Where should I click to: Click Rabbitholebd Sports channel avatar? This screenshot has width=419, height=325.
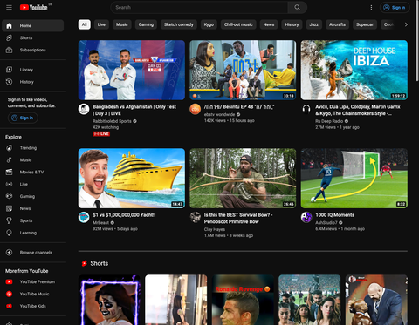(x=84, y=109)
